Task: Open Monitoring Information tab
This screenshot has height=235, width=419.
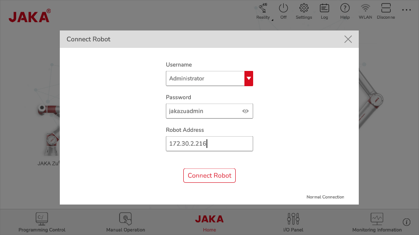Action: click(377, 222)
